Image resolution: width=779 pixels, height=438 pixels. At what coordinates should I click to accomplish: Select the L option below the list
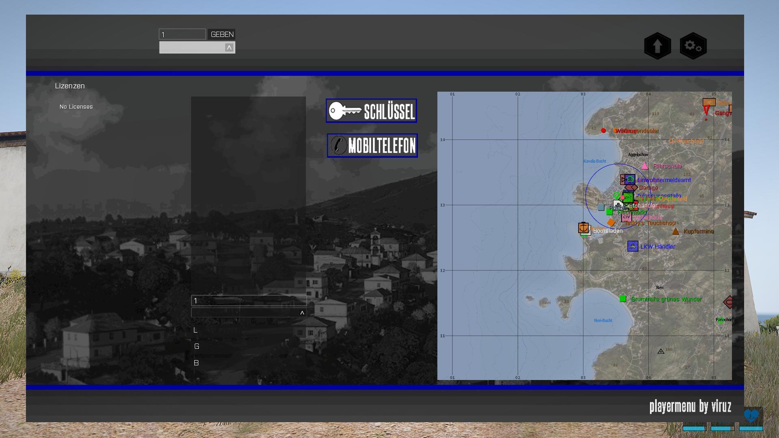[x=196, y=330]
